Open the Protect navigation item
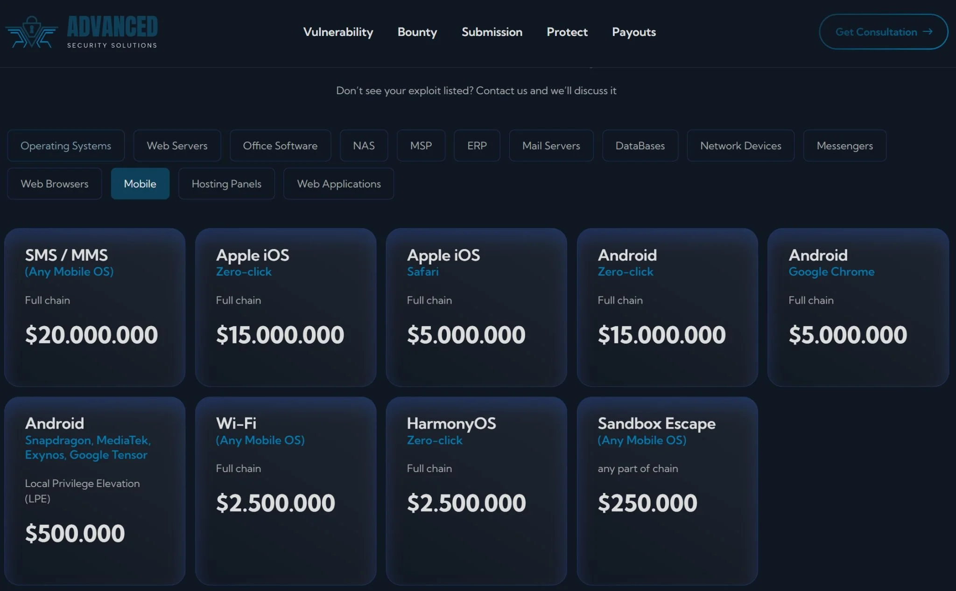 click(567, 32)
